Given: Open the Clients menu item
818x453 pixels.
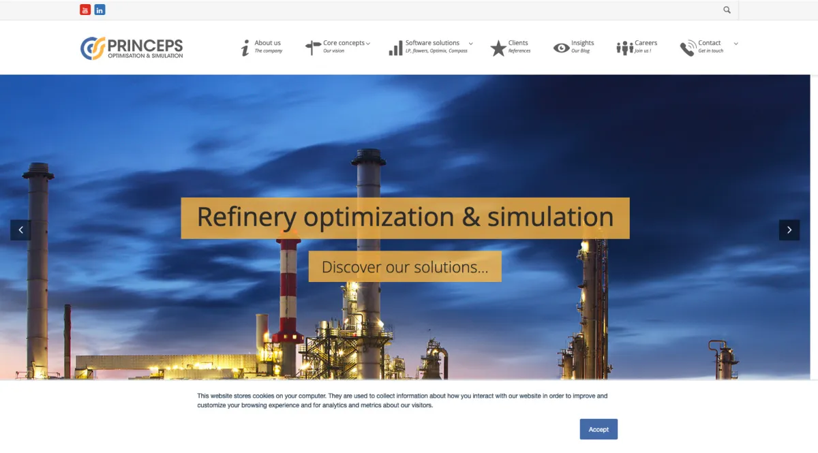Looking at the screenshot, I should [518, 43].
